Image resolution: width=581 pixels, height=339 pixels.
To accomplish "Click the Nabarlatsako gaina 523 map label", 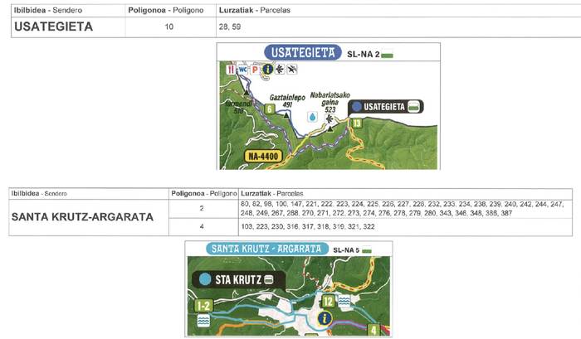I will [330, 103].
